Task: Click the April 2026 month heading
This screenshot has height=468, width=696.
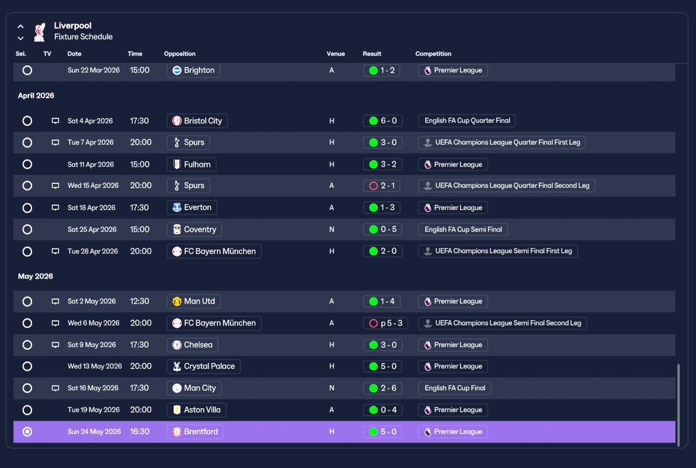Action: click(36, 96)
